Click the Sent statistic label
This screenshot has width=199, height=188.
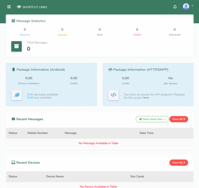(x=99, y=35)
